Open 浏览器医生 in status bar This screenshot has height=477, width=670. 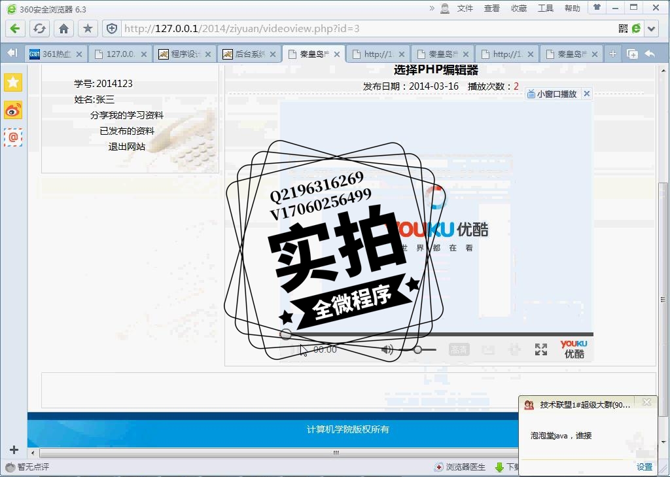(460, 467)
